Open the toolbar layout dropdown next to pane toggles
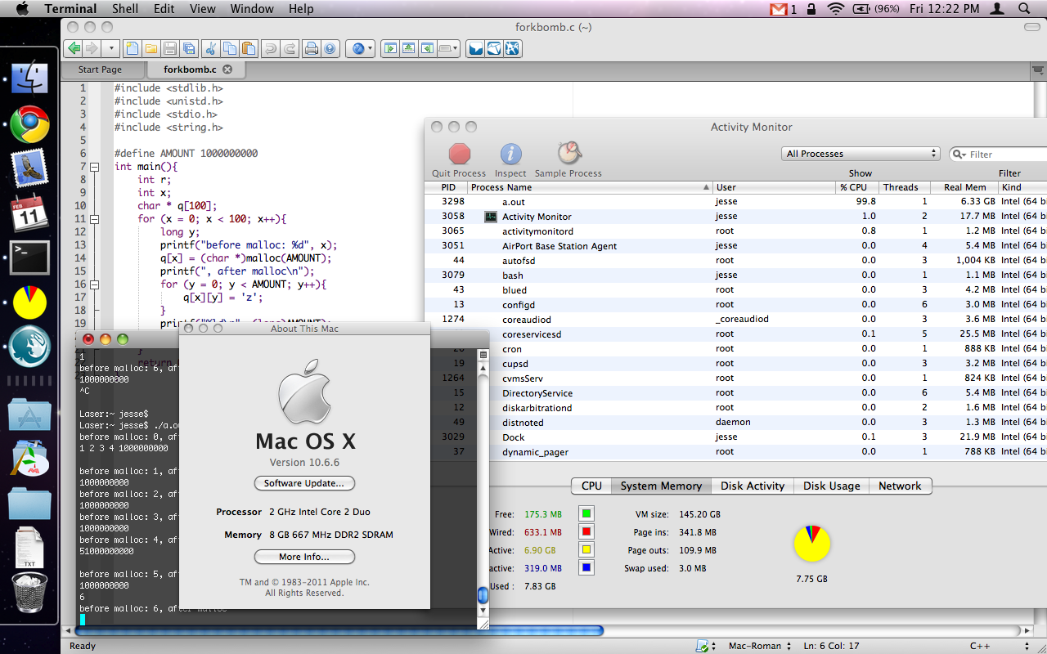The image size is (1047, 654). [x=449, y=48]
